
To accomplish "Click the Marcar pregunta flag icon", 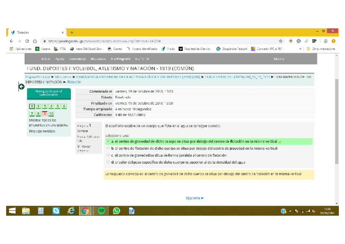I will tap(79, 147).
